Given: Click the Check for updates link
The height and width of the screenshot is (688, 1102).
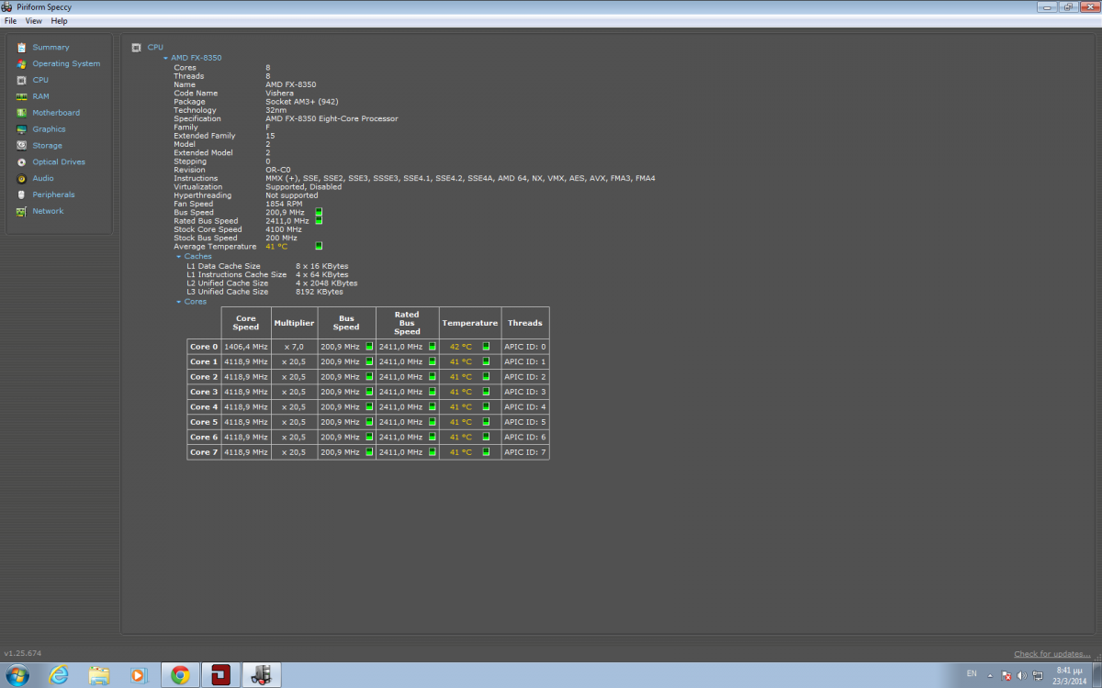Looking at the screenshot, I should 1052,654.
